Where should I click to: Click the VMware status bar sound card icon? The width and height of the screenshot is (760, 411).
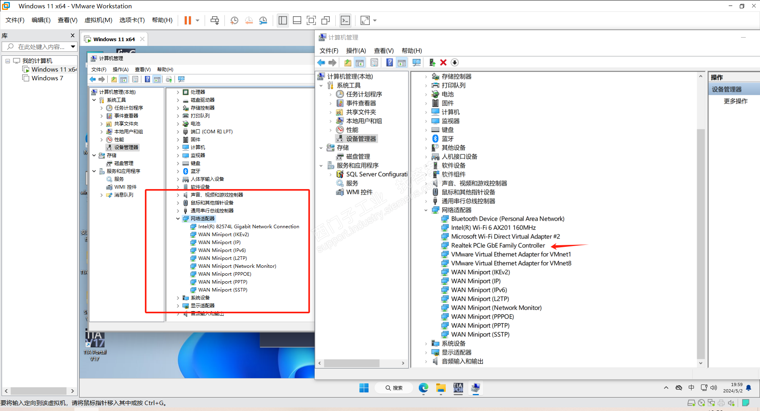[x=731, y=403]
